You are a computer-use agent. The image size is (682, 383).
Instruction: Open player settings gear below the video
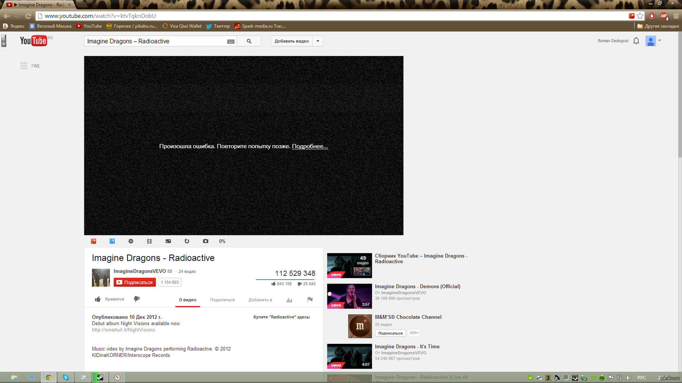pos(131,241)
